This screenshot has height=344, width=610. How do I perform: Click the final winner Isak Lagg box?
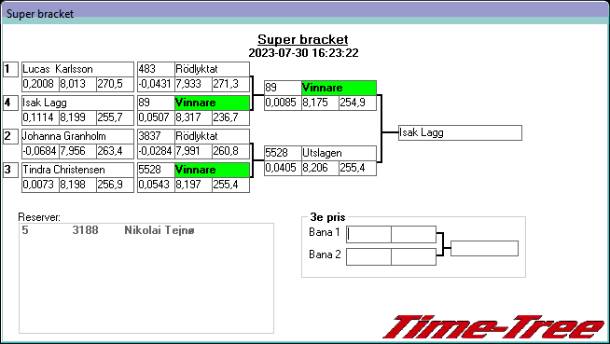[x=460, y=133]
